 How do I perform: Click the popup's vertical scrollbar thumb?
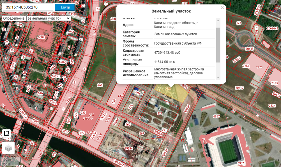(218, 45)
